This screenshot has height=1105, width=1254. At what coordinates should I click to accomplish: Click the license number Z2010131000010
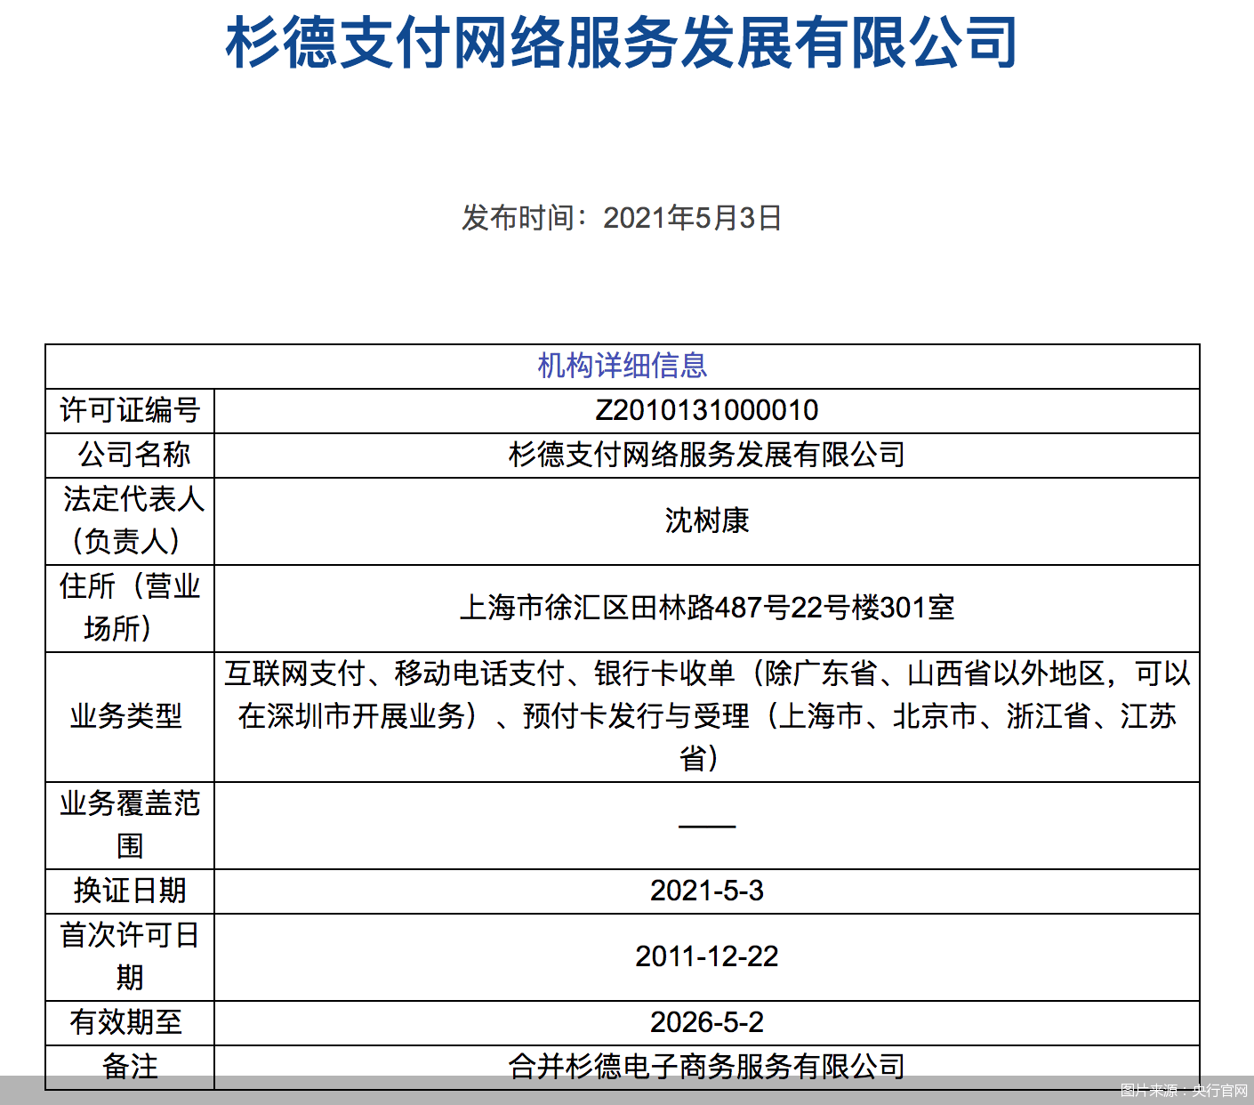(706, 410)
